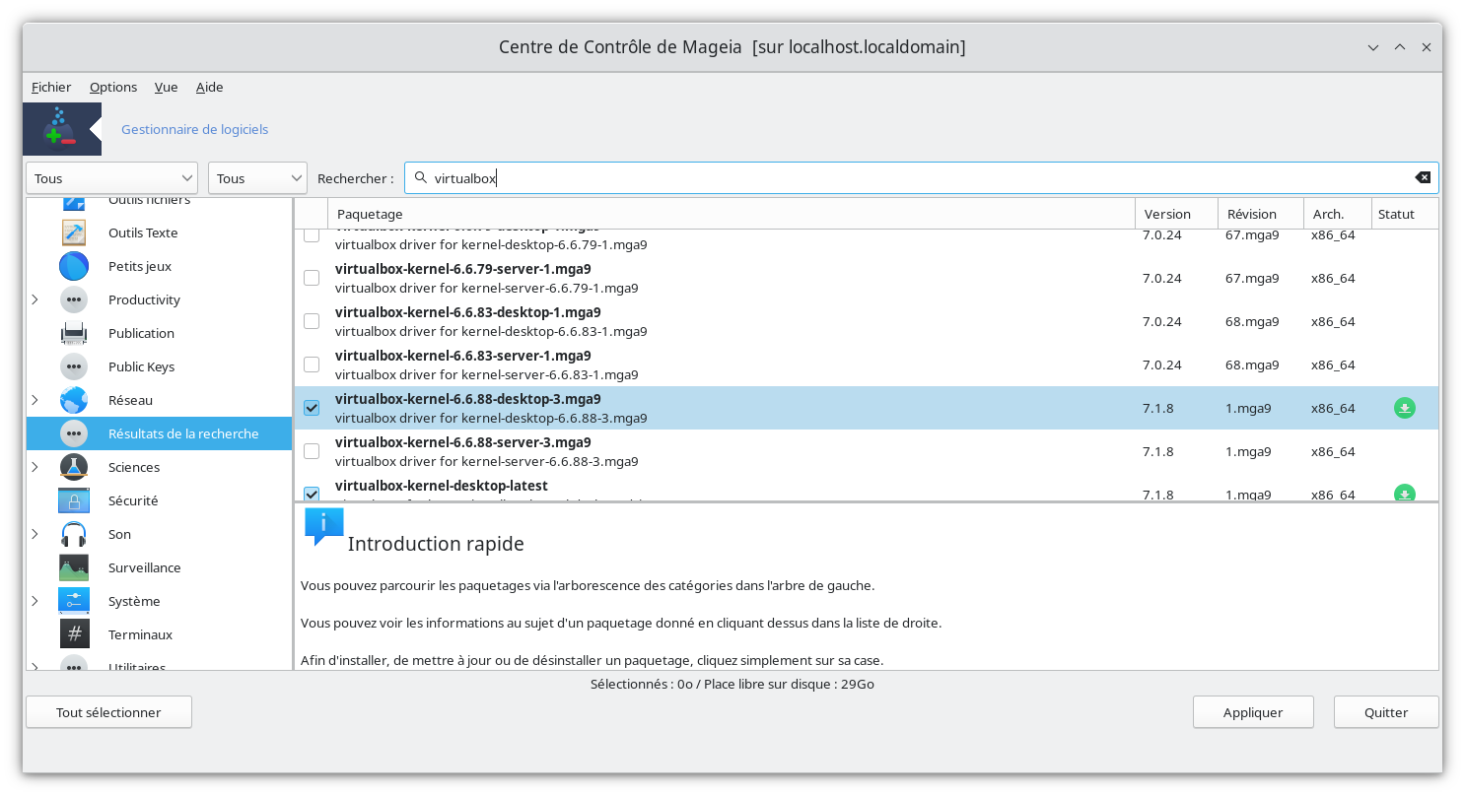Select the Petits jeux category label

(140, 266)
